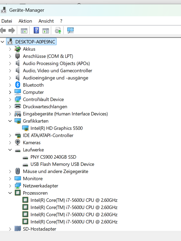Image resolution: width=181 pixels, height=241 pixels.
Task: Click the SD-Hostadapter icon
Action: coord(18,228)
